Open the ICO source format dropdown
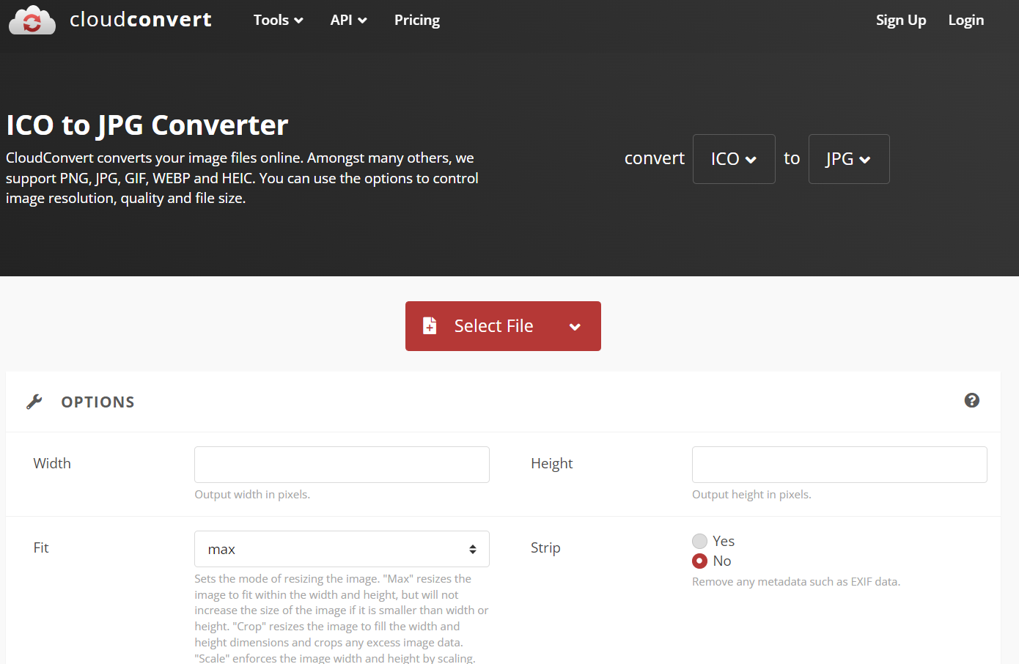Screen dimensions: 1019x664 pyautogui.click(x=734, y=159)
